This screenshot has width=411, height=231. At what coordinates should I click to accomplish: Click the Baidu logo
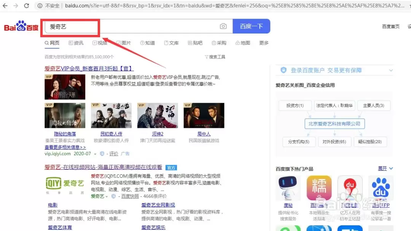(21, 26)
